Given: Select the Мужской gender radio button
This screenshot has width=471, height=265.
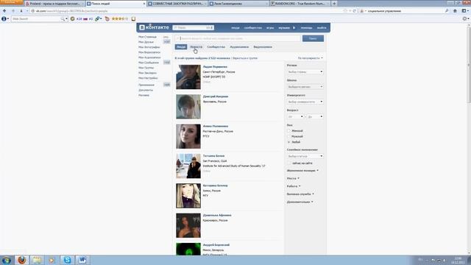Looking at the screenshot, I should [289, 136].
